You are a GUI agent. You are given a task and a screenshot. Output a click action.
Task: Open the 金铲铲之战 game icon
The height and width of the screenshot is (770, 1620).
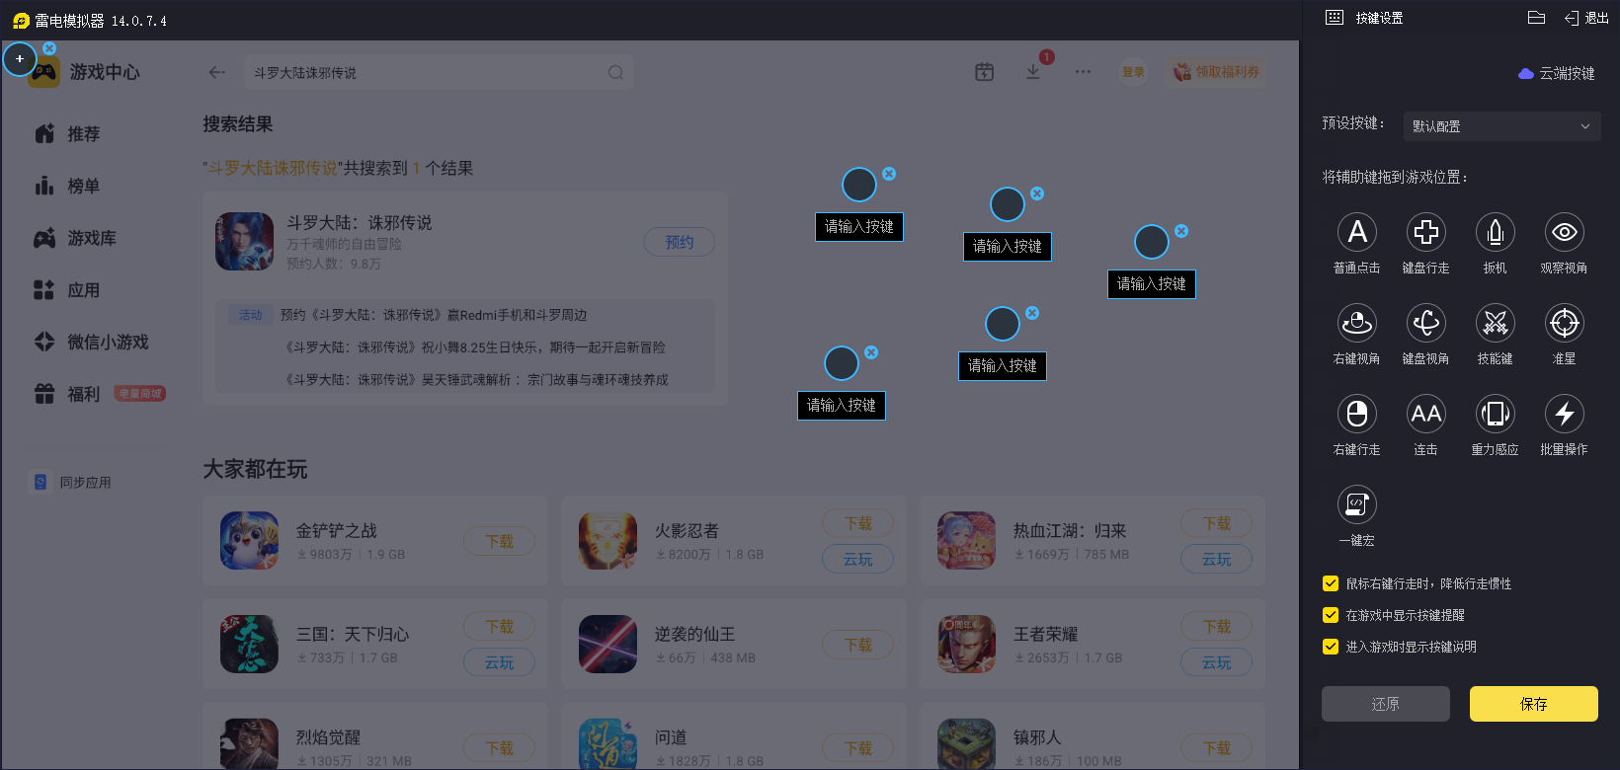pos(249,541)
